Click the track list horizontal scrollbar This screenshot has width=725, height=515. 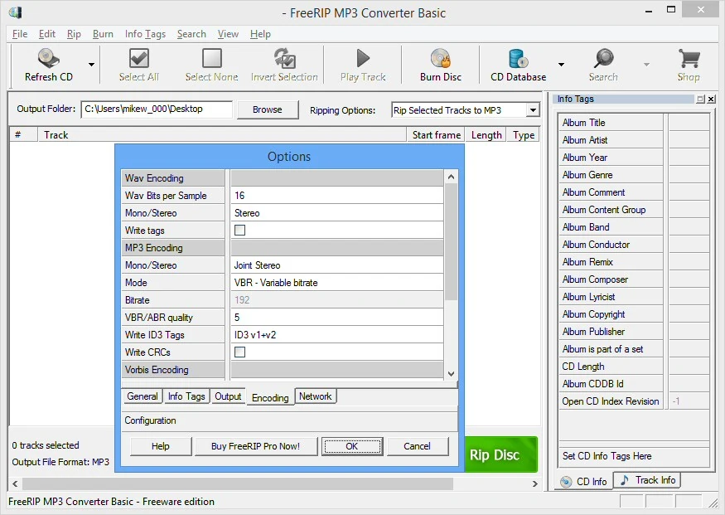[x=238, y=483]
